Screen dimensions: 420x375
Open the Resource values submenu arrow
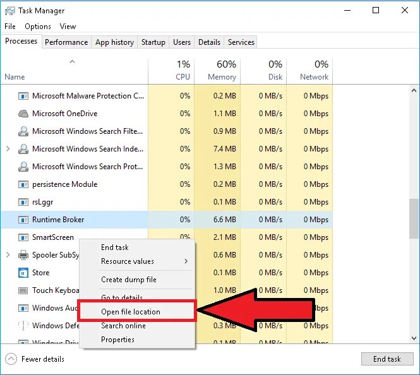pos(186,261)
